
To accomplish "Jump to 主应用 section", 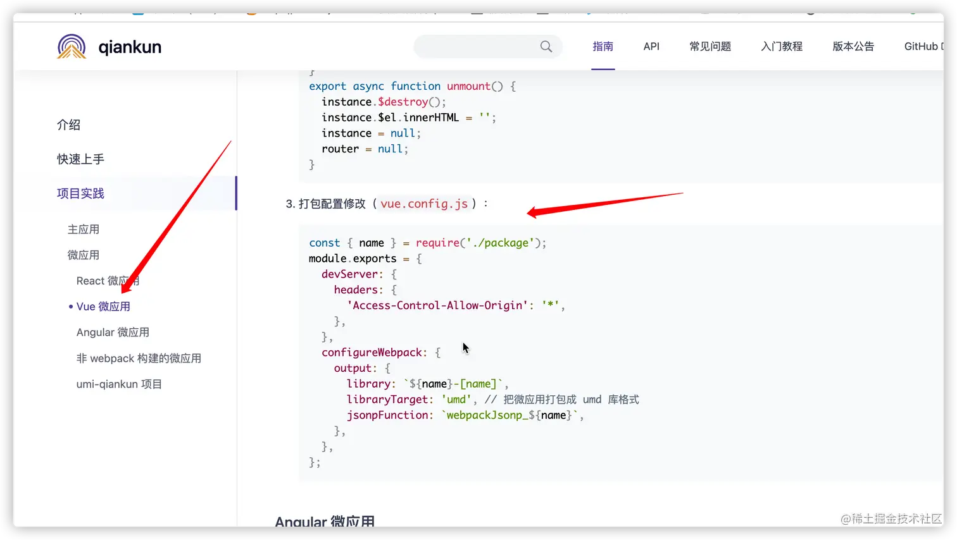I will pos(84,229).
